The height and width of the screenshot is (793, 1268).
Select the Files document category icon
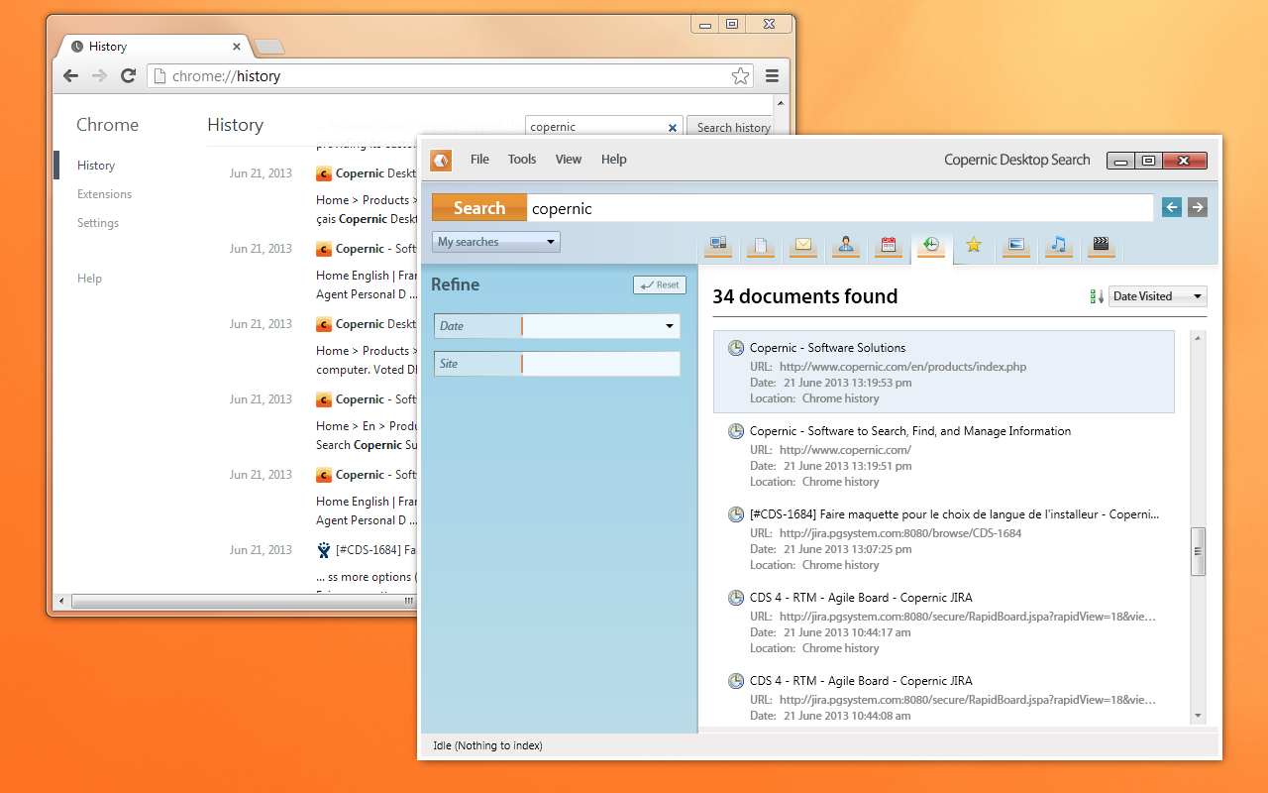(x=761, y=245)
